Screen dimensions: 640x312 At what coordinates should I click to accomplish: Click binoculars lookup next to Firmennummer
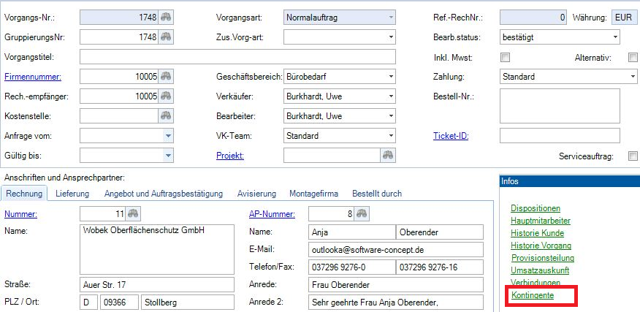click(x=167, y=76)
